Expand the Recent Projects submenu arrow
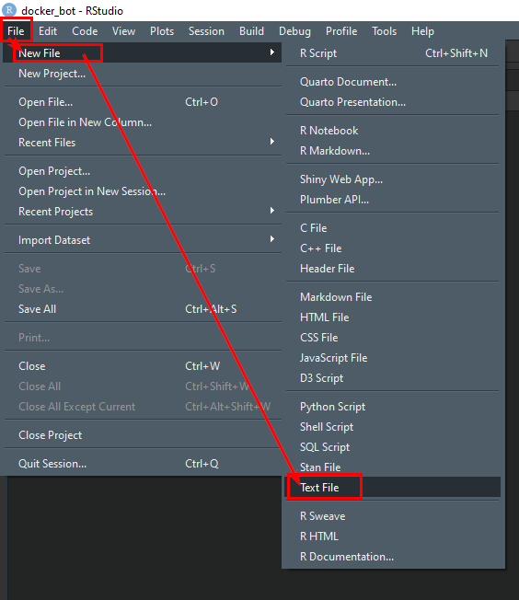 click(272, 211)
